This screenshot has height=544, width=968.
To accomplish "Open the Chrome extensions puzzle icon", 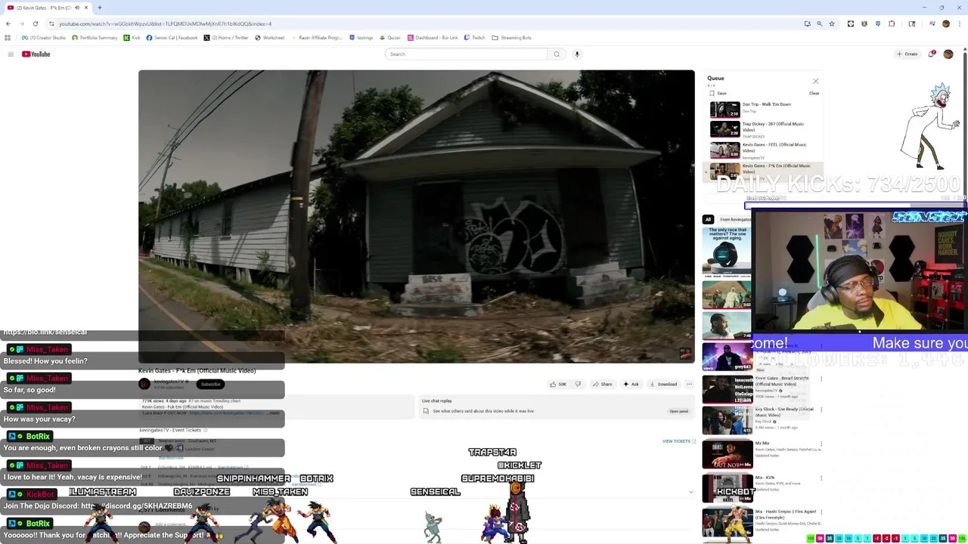I will (x=892, y=23).
